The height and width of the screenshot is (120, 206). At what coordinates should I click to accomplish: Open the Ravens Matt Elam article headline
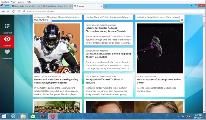tap(56, 81)
